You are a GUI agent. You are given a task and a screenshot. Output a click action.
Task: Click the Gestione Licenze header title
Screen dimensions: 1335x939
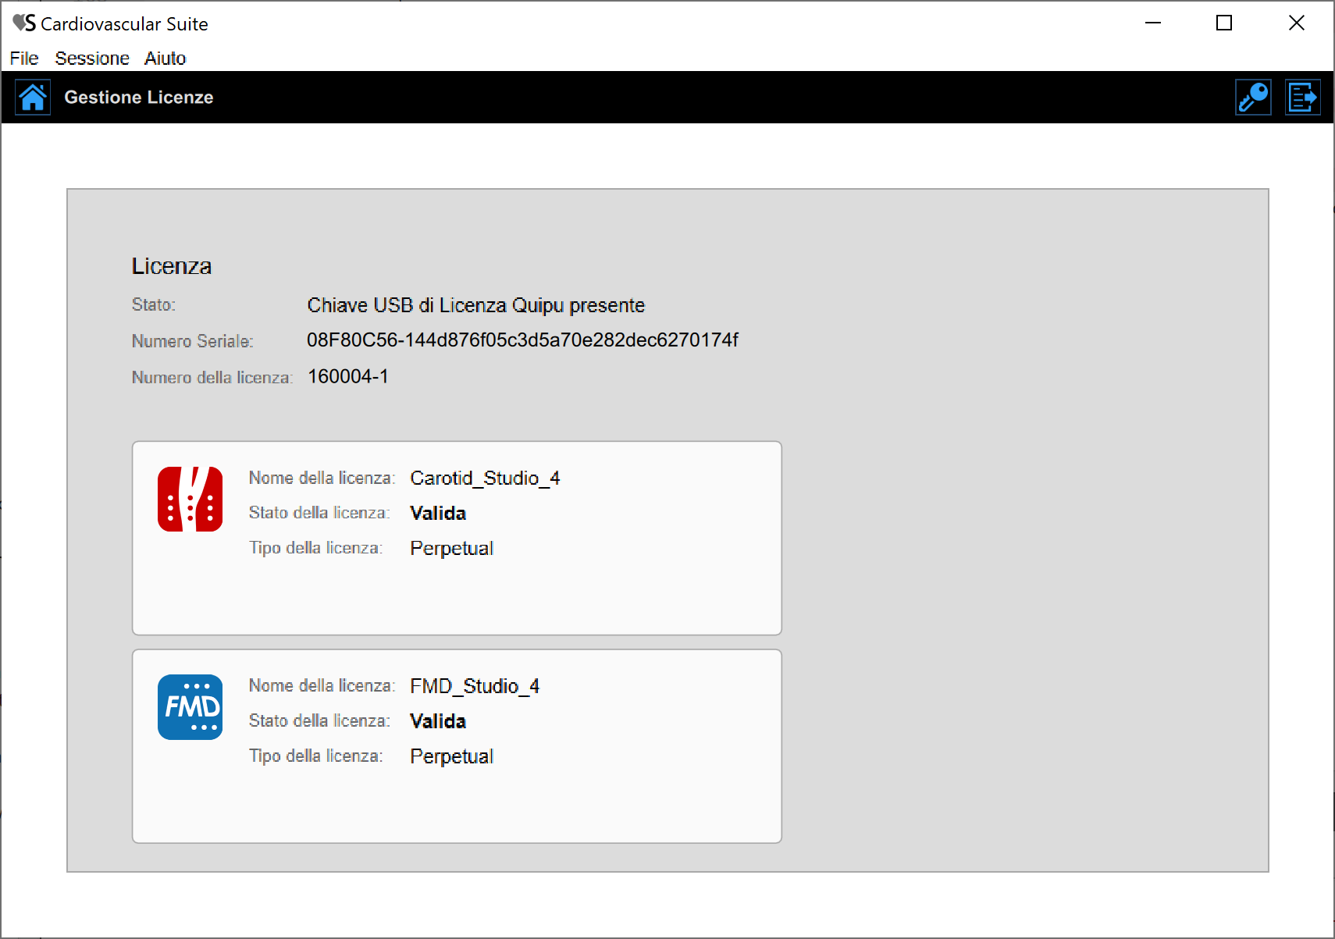(x=139, y=98)
